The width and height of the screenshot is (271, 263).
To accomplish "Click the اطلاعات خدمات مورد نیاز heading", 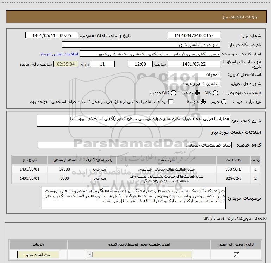I will (x=236, y=132).
